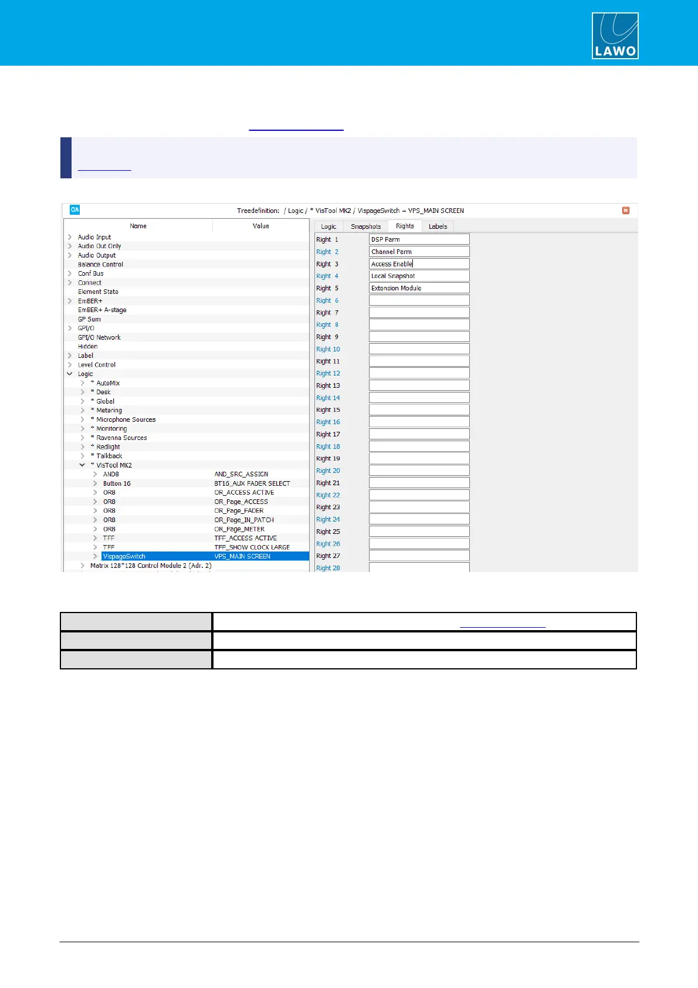698x988 pixels.
Task: Select TFF_ACCESS ACTIVE value
Action: pyautogui.click(x=245, y=538)
